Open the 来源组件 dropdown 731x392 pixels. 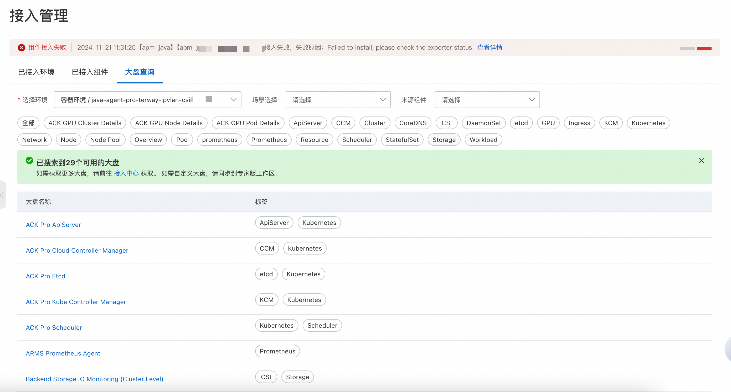(487, 100)
